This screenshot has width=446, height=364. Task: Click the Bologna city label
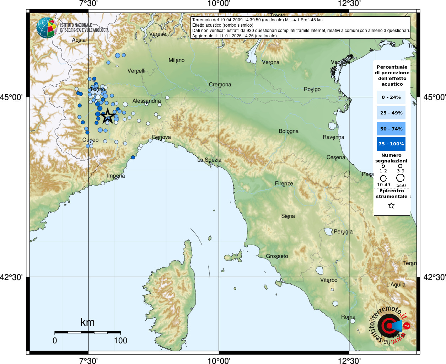[x=289, y=131]
